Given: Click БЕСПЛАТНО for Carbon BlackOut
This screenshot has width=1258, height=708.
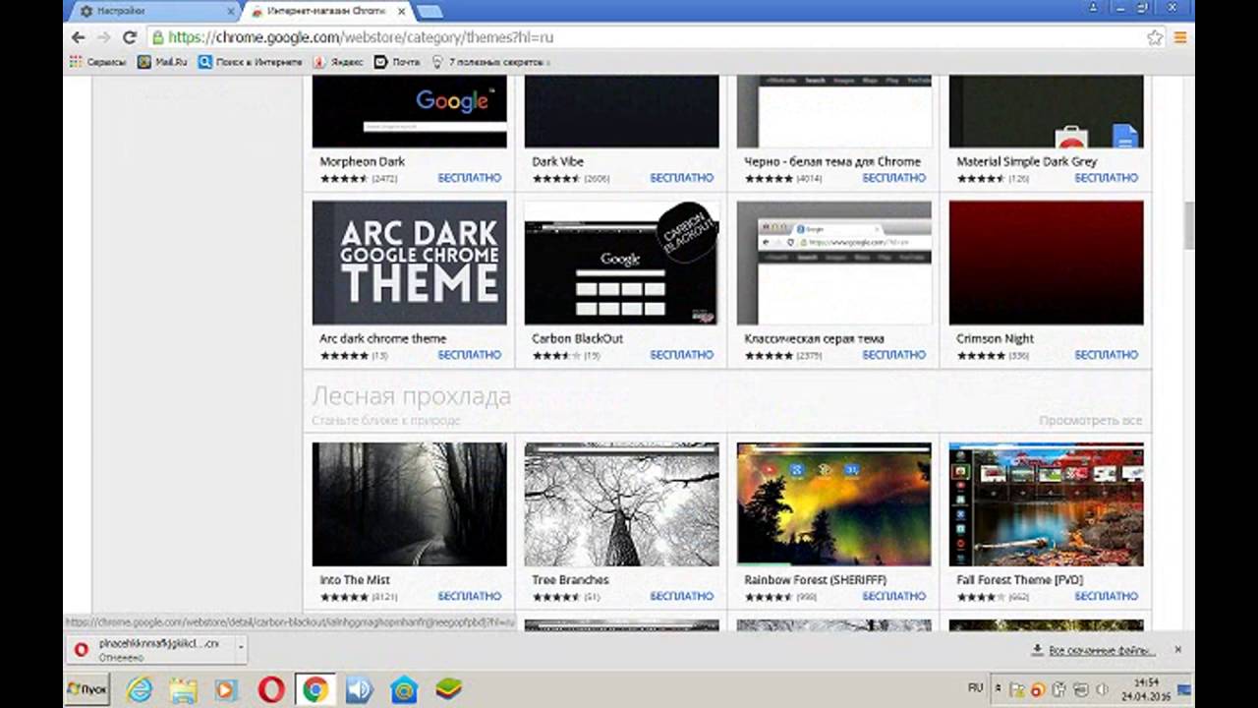Looking at the screenshot, I should 682,355.
